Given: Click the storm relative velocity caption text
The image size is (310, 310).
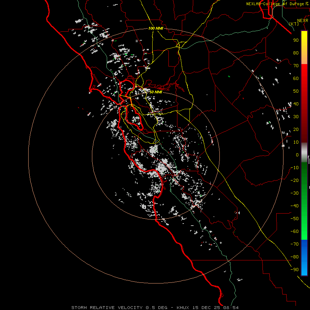Looking at the screenshot, I should click(155, 308).
